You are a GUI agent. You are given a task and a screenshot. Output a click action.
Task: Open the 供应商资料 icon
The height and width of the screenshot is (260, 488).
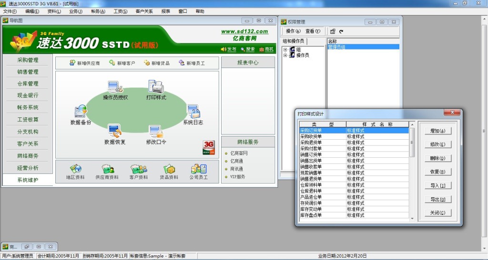107,169
